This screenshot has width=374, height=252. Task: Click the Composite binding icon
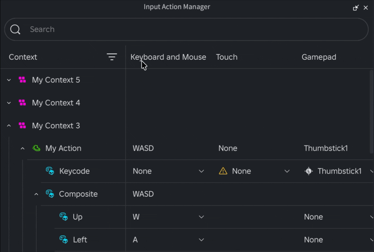coord(50,194)
